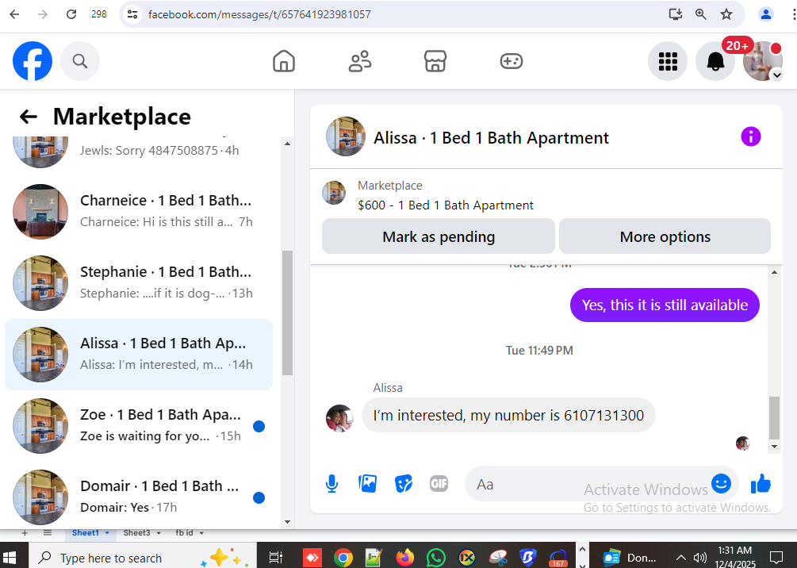Open the Gaming controller icon
Image resolution: width=797 pixels, height=568 pixels.
click(511, 61)
